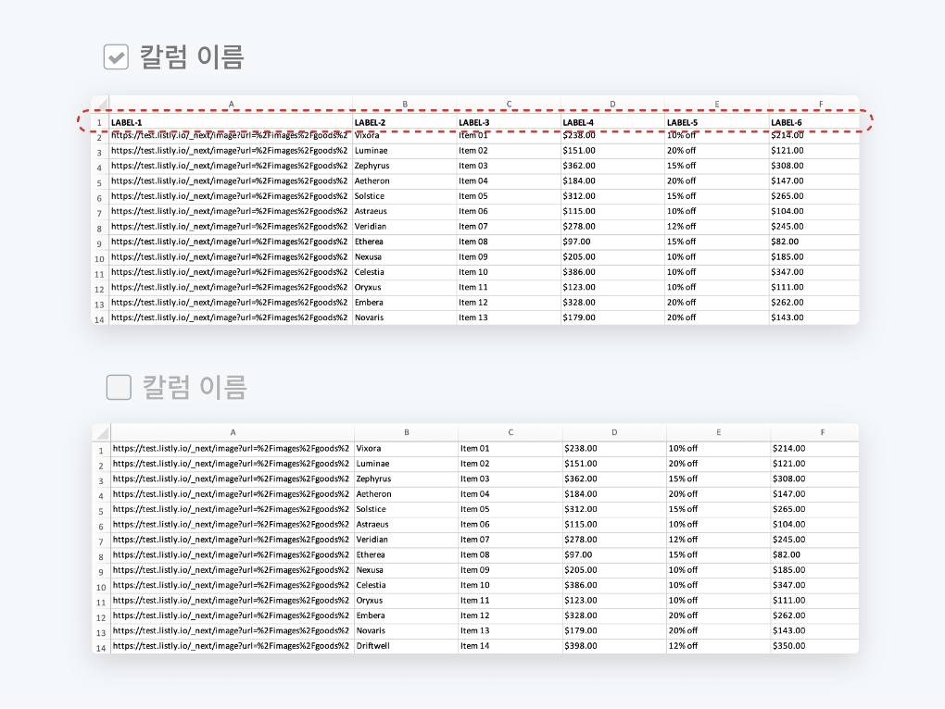Click the $398.00 price cell
This screenshot has width=945, height=709.
pyautogui.click(x=613, y=646)
